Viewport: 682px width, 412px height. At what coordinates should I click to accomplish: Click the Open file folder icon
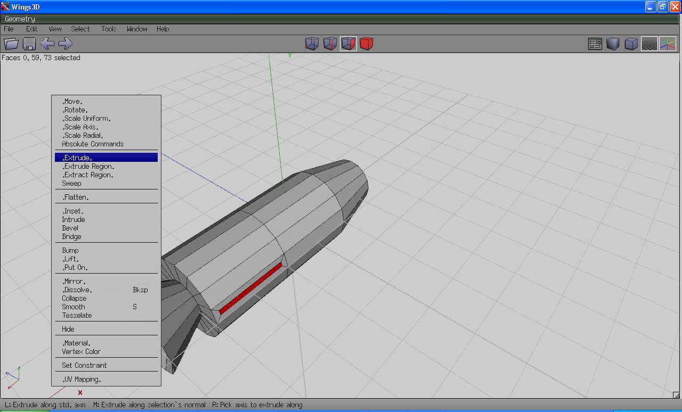tap(11, 44)
